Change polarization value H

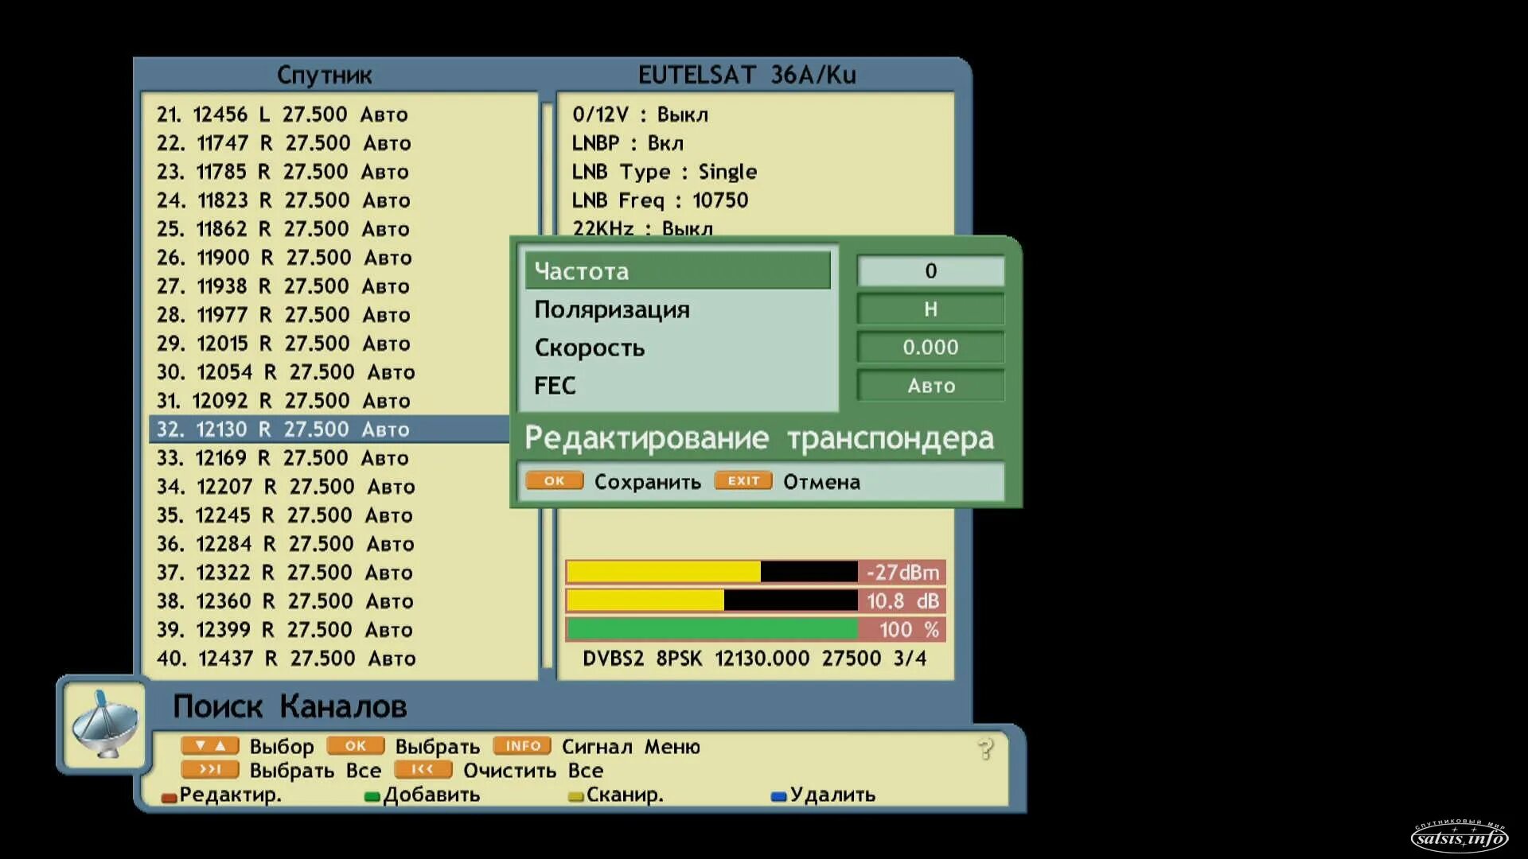tap(930, 309)
